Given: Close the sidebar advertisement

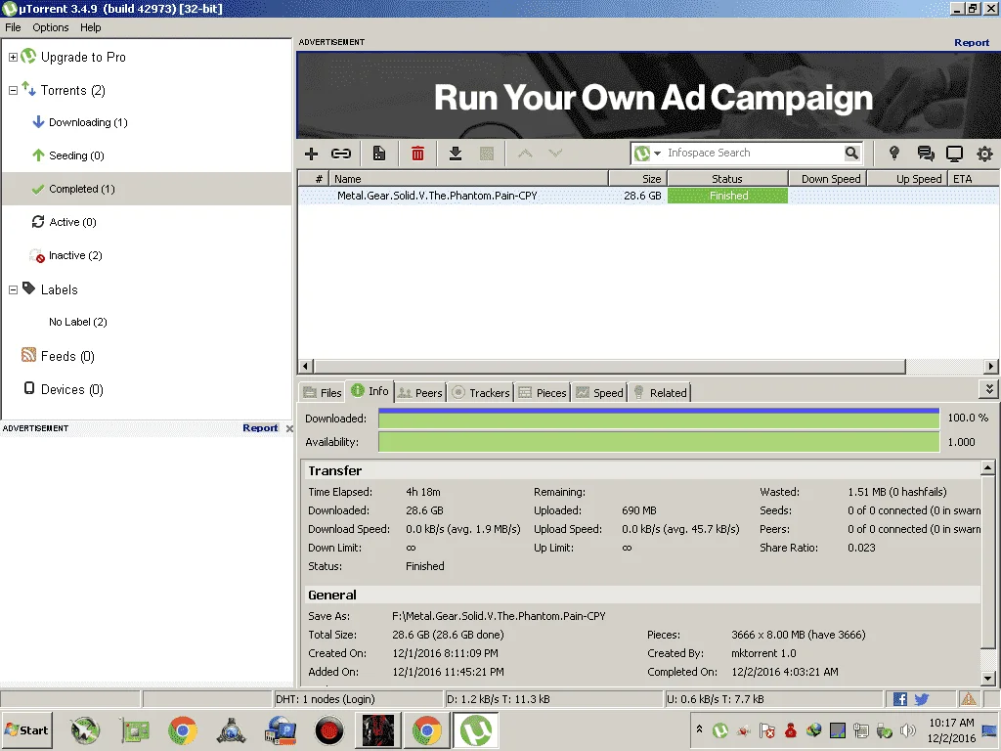Looking at the screenshot, I should (289, 428).
